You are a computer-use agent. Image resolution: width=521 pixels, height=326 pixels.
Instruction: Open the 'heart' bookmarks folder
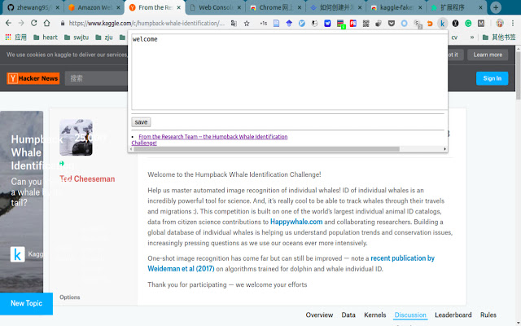point(46,37)
